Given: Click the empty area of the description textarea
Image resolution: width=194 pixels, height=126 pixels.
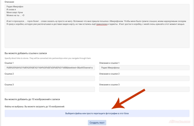Looking at the screenshot, I should click(x=97, y=38).
